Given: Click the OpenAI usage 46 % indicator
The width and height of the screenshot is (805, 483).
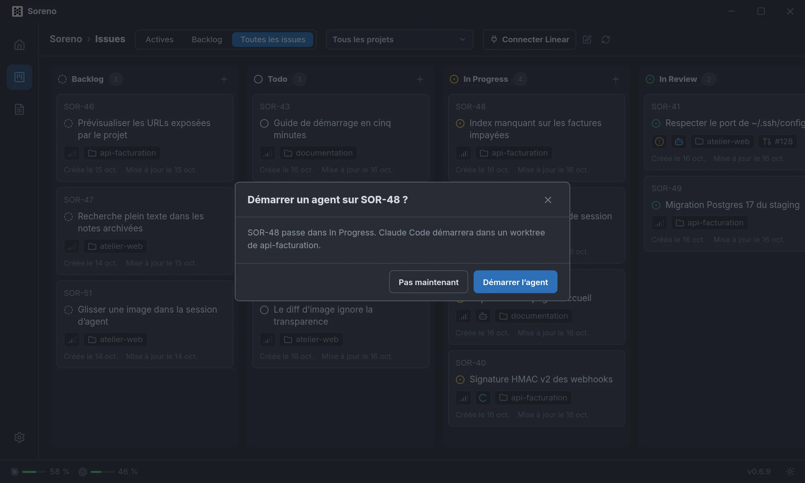Looking at the screenshot, I should [108, 472].
